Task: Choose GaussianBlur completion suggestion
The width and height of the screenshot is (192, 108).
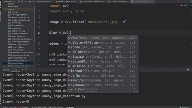Action: click(102, 66)
